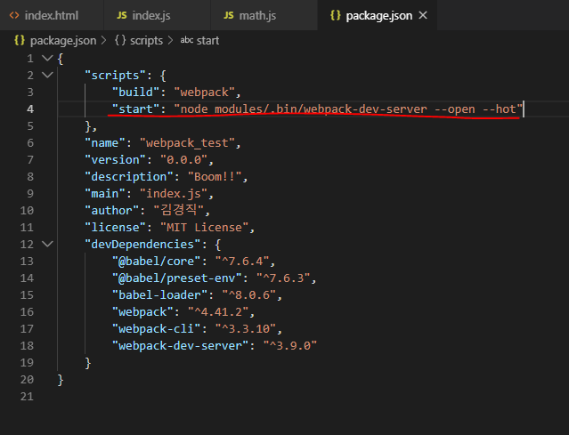Select line 4 by its line number
Viewport: 569px width, 435px height.
(x=29, y=109)
